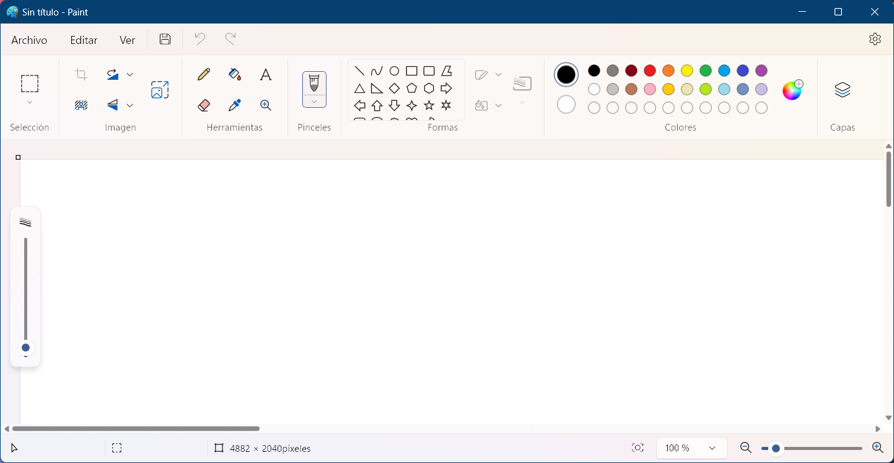Expand the Selection tool dropdown

(x=30, y=103)
